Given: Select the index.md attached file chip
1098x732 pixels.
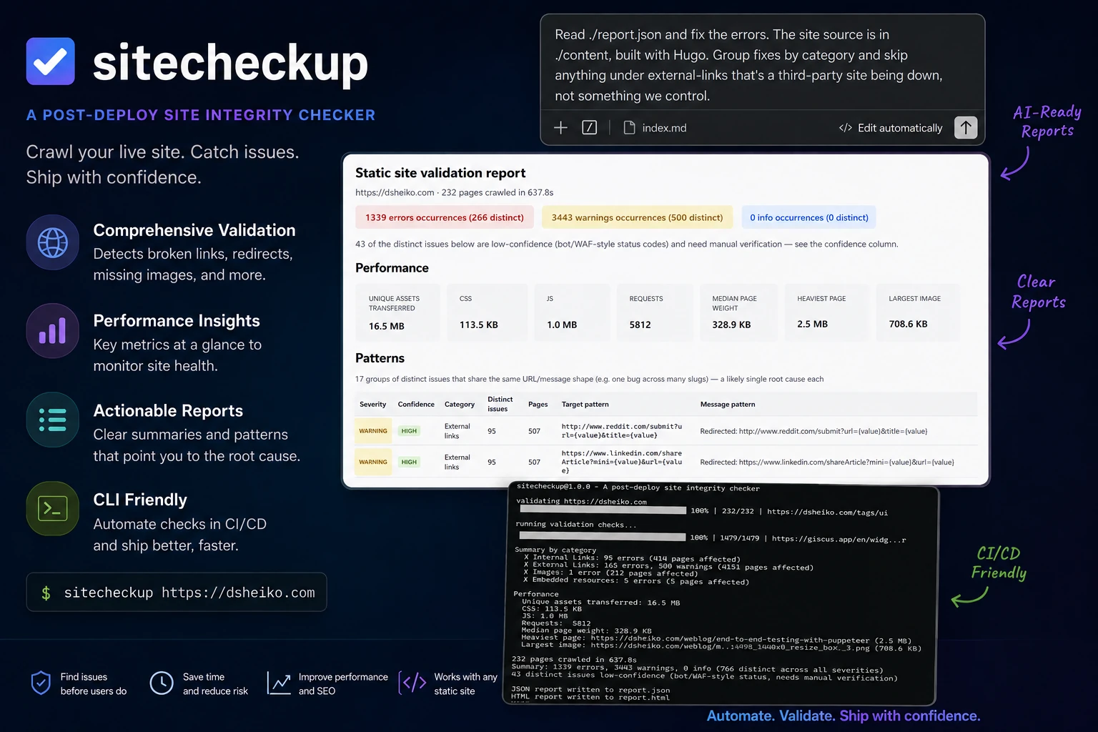Looking at the screenshot, I should (x=655, y=127).
